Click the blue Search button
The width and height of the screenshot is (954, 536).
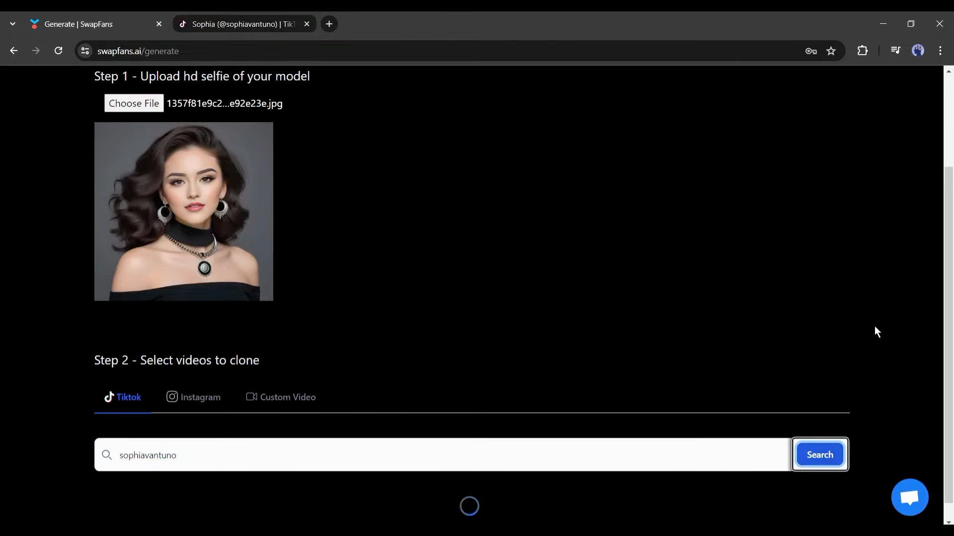820,455
